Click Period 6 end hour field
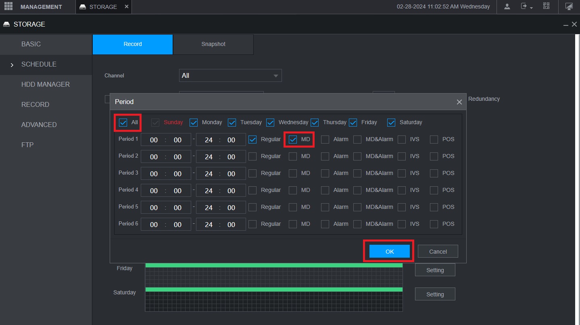 tap(209, 225)
